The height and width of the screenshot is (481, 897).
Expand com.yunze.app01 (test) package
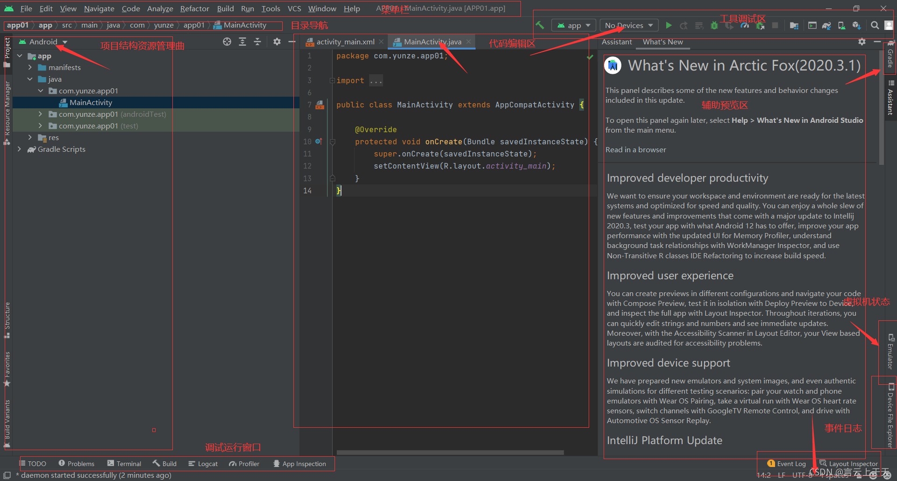pos(40,126)
